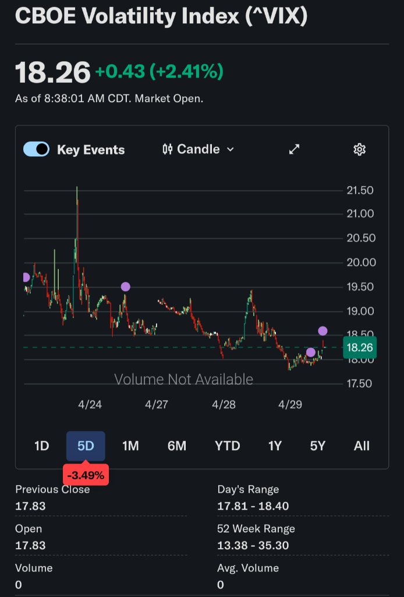Click the red -3.49% change badge
This screenshot has width=404, height=597.
pos(86,475)
